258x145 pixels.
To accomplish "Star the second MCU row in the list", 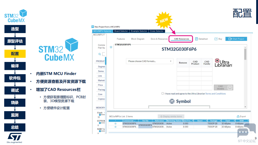I will [x=115, y=127].
